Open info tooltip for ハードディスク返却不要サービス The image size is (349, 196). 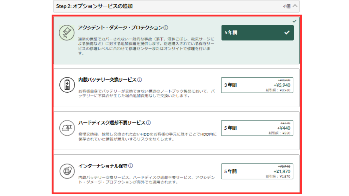point(148,123)
